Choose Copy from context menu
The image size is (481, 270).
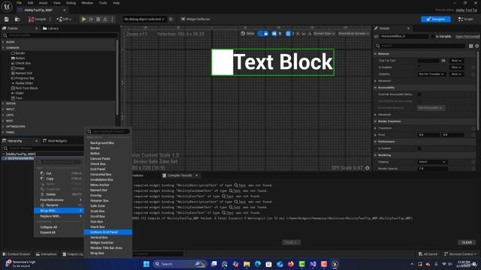59,178
